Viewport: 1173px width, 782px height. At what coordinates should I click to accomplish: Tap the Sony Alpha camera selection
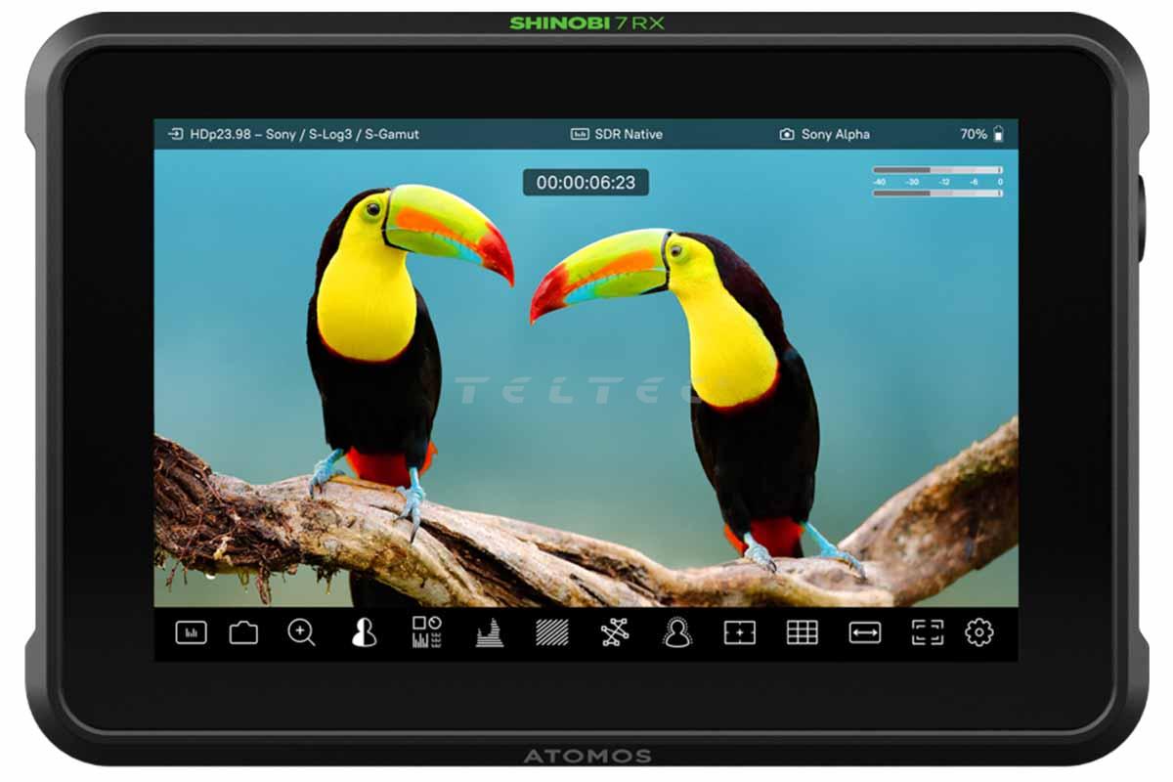pos(824,134)
